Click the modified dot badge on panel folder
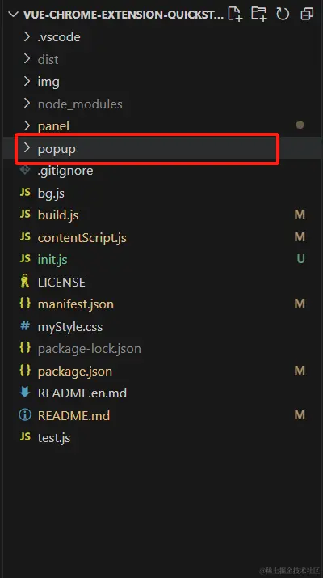The width and height of the screenshot is (323, 578). [x=300, y=125]
